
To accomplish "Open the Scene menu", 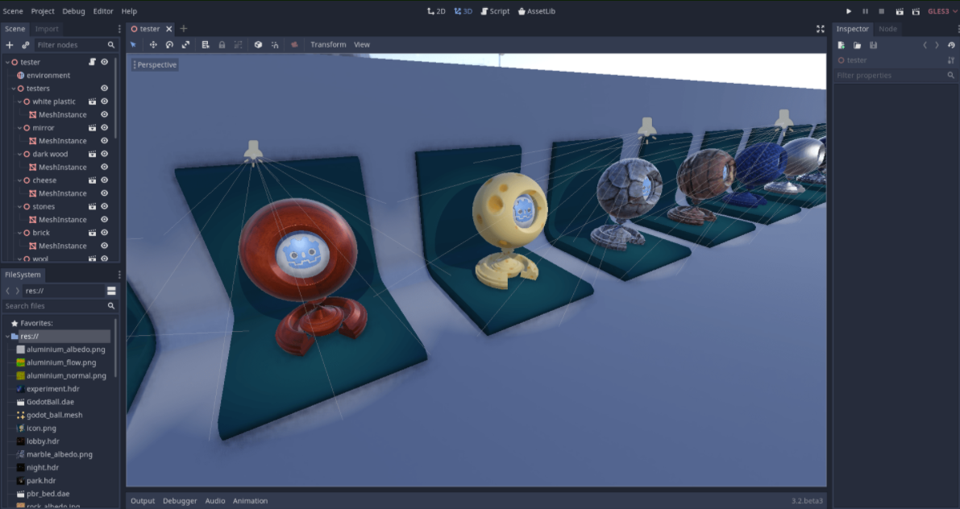I will pyautogui.click(x=13, y=11).
